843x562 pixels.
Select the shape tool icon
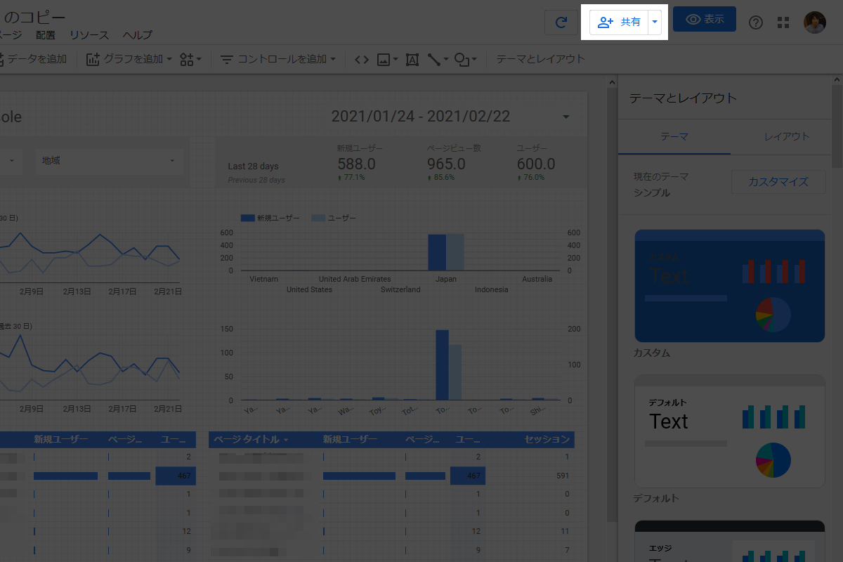[x=462, y=60]
